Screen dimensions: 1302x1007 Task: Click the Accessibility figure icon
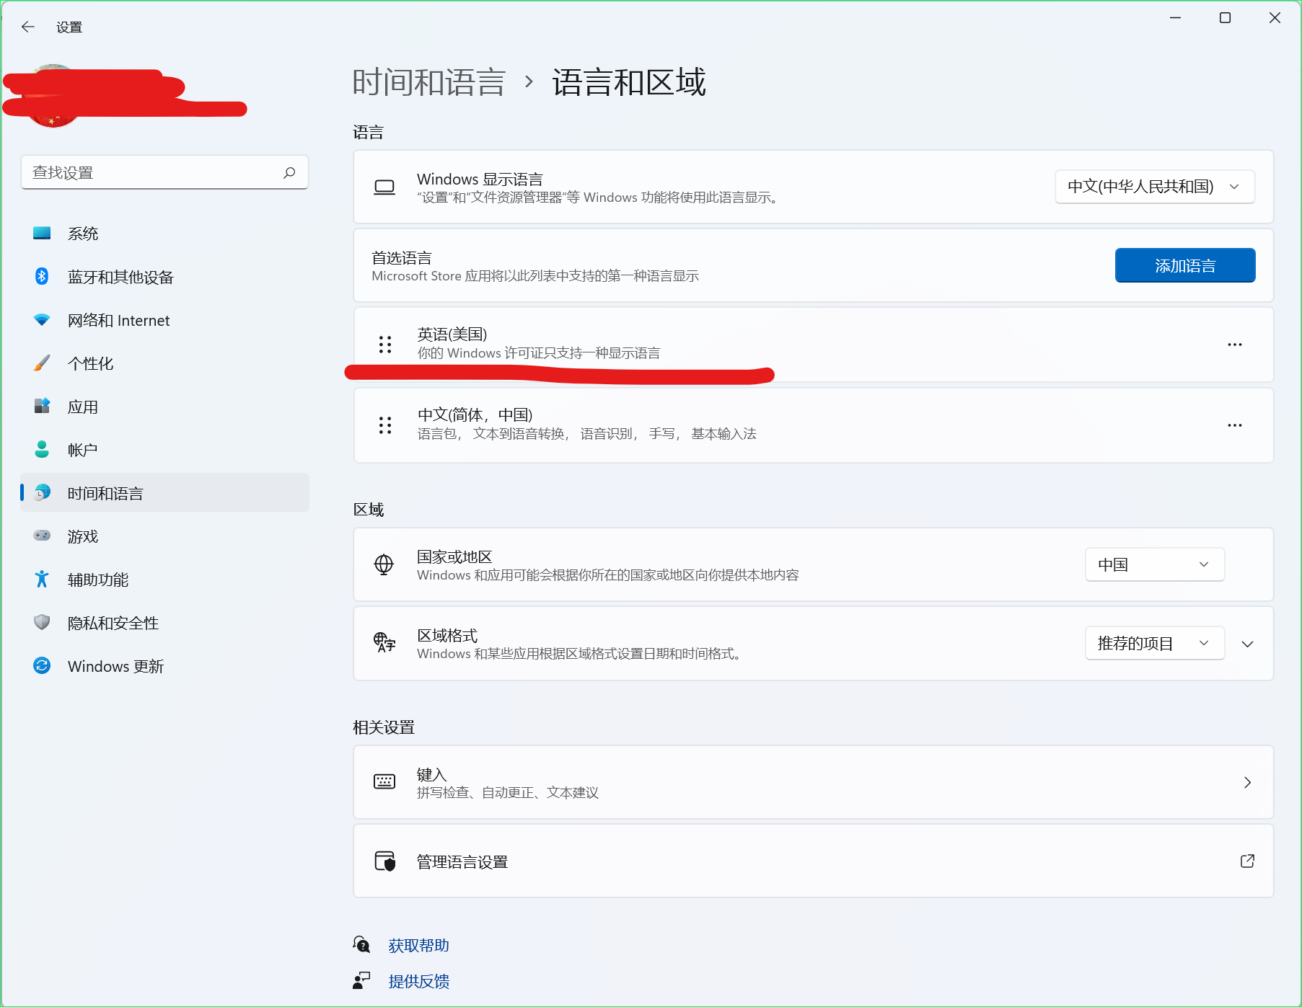point(42,579)
